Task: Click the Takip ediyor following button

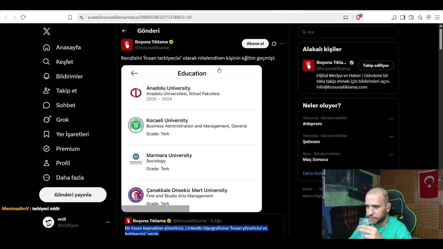Action: 376,65
